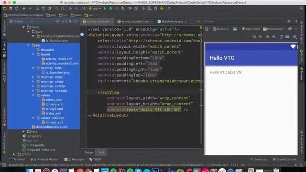Click Zoom to Fit in Preview

pyautogui.click(x=254, y=37)
